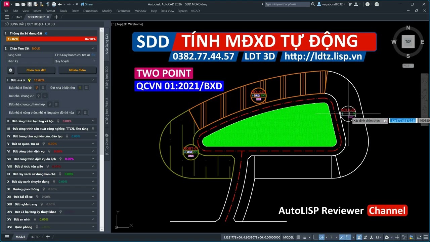Image resolution: width=430 pixels, height=242 pixels.
Task: Switch to the Start tab
Action: pos(18,17)
